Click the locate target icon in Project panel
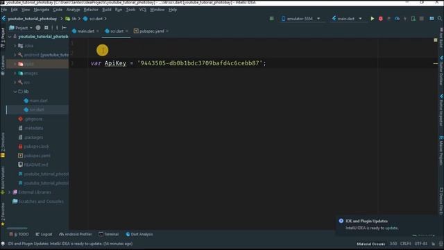 coord(38,28)
